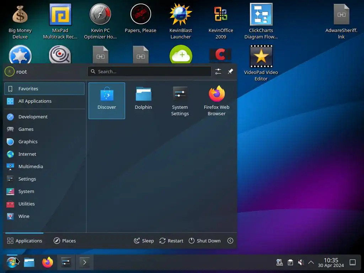
Task: Open System category
Action: (44, 191)
